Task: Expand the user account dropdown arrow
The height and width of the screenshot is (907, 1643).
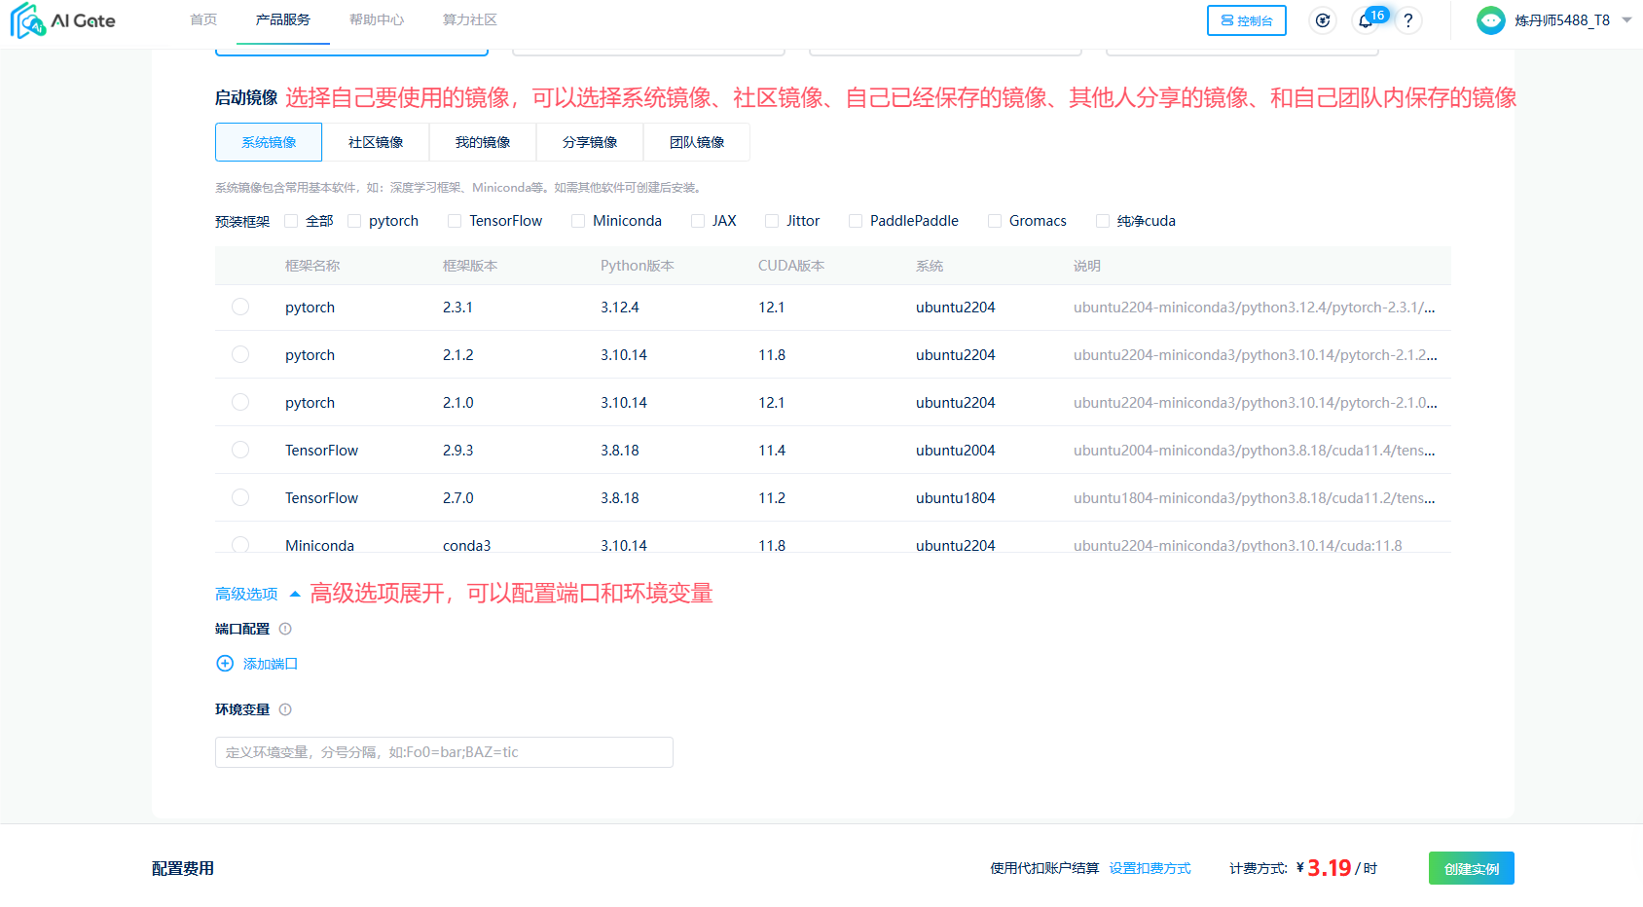Action: tap(1626, 20)
